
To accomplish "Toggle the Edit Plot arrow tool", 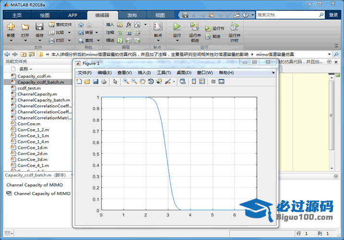I will [115, 82].
